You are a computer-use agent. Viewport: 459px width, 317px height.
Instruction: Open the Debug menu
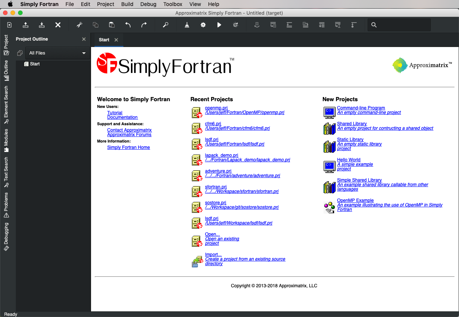click(x=148, y=4)
